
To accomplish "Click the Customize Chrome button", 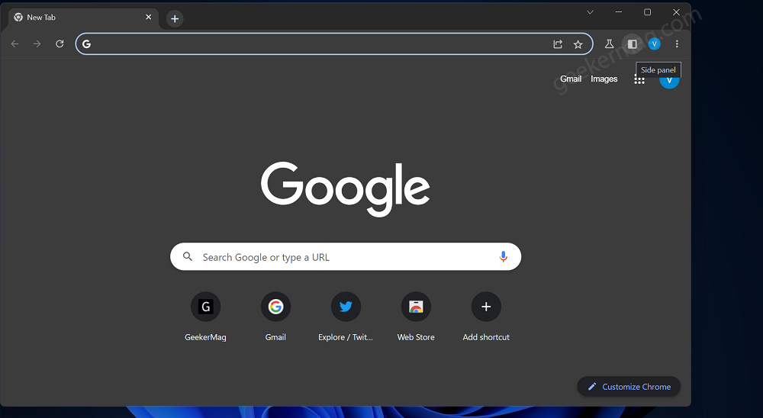I will point(629,387).
